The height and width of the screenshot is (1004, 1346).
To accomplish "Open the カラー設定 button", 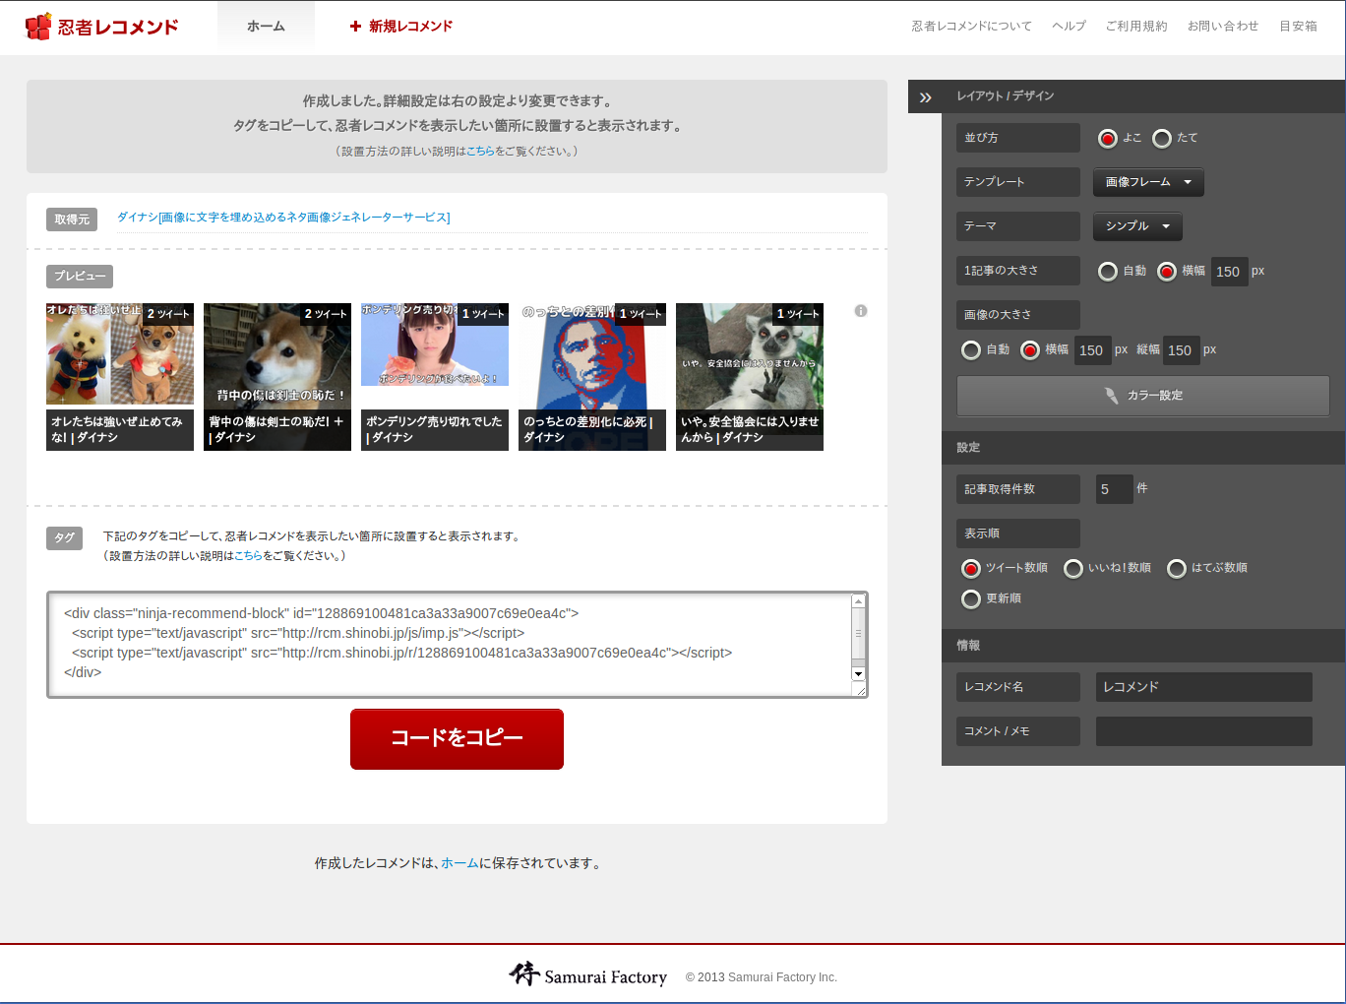I will (1143, 396).
